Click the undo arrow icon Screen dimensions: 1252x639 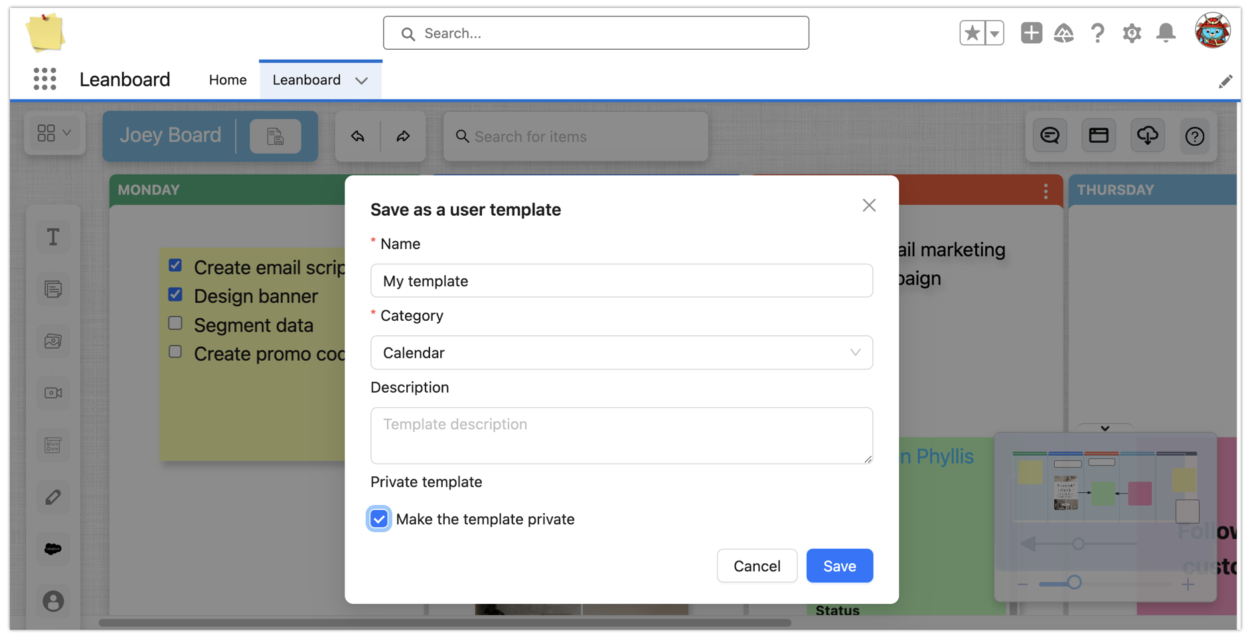[x=358, y=136]
